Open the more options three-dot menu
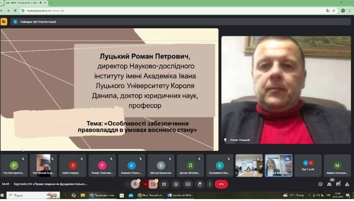 point(209,184)
